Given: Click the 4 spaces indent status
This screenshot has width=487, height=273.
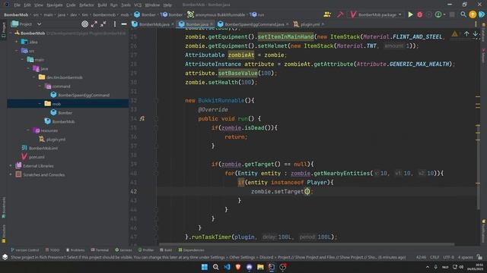Looking at the screenshot, I should (465, 257).
